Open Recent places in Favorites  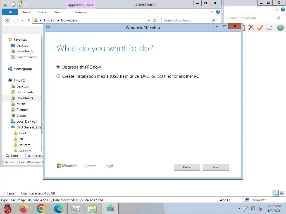pyautogui.click(x=27, y=57)
